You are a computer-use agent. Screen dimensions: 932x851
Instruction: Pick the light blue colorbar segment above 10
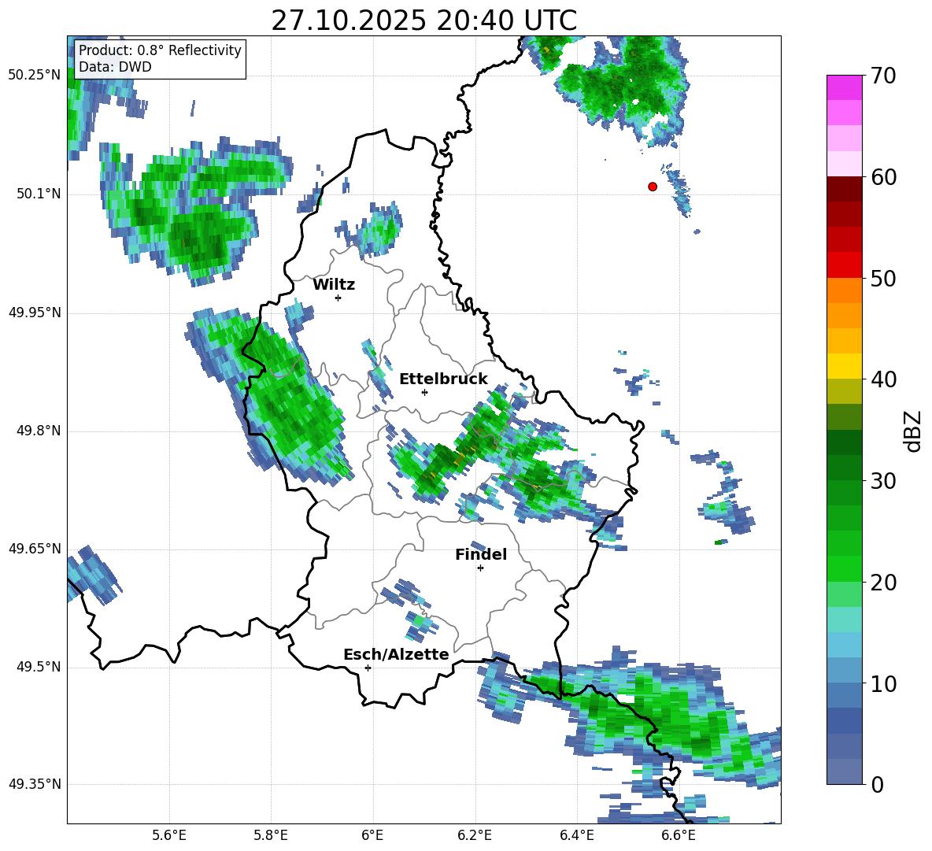[x=844, y=645]
